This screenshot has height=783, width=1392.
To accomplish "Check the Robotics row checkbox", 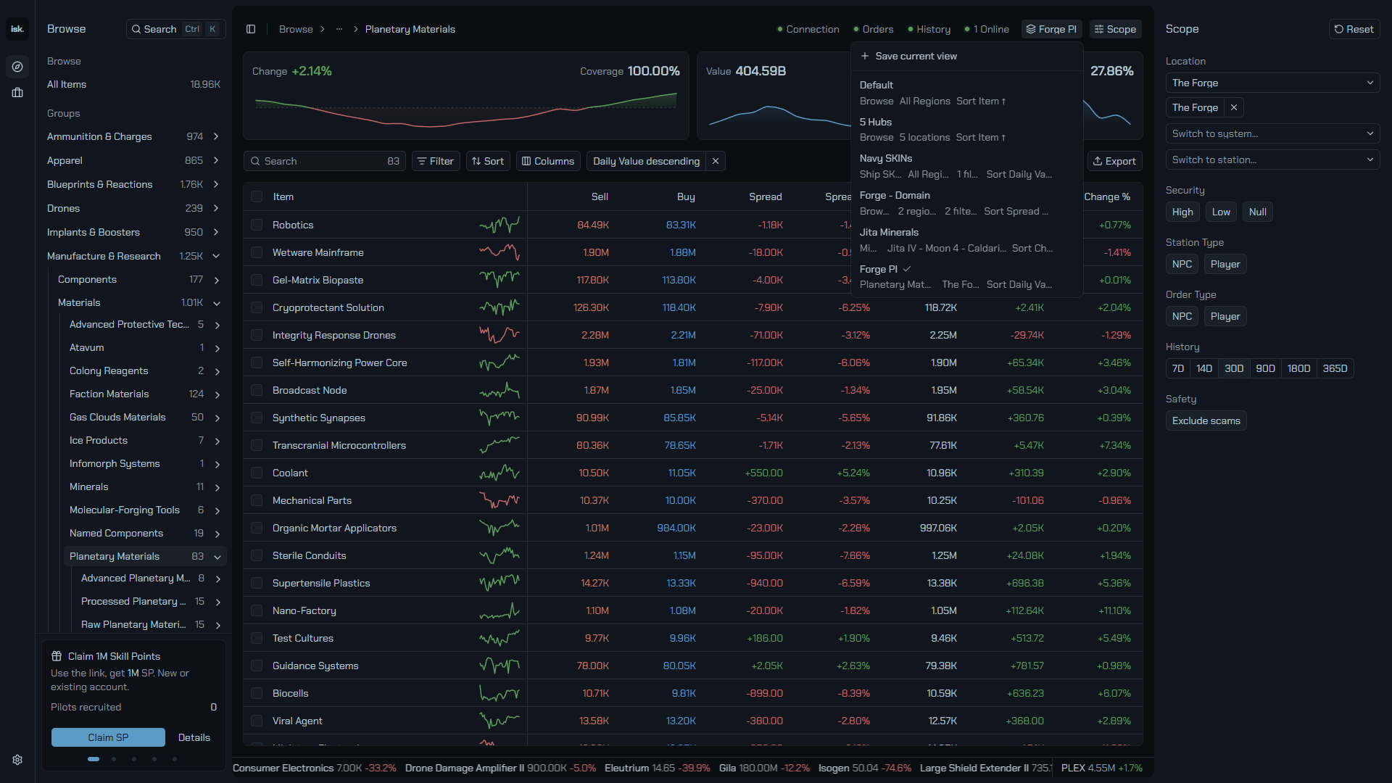I will (257, 225).
